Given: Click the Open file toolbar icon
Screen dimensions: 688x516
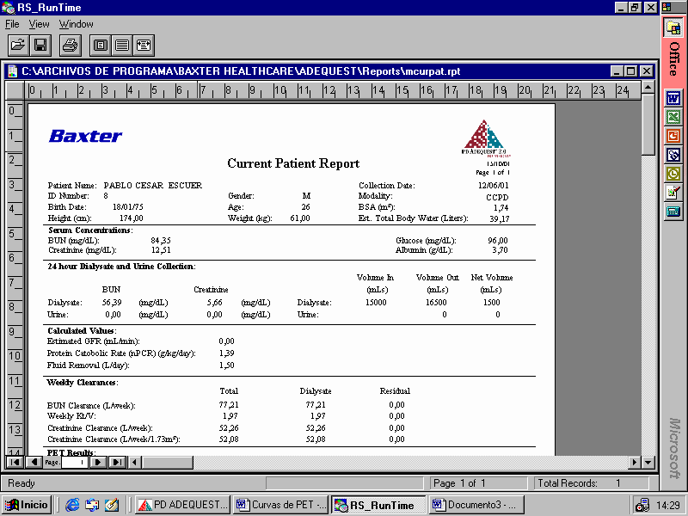Looking at the screenshot, I should pyautogui.click(x=17, y=45).
